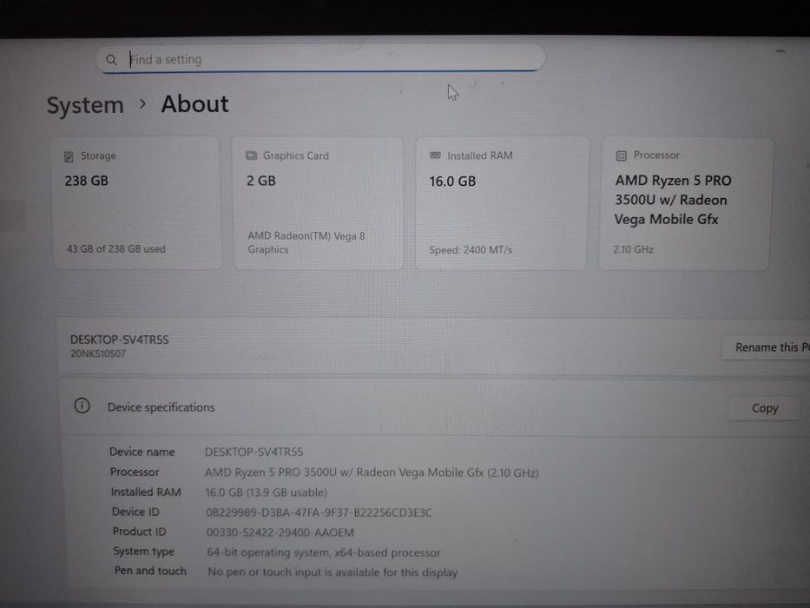
Task: Click '16.0 GB (13.9 GB usable)' value
Action: coord(266,492)
